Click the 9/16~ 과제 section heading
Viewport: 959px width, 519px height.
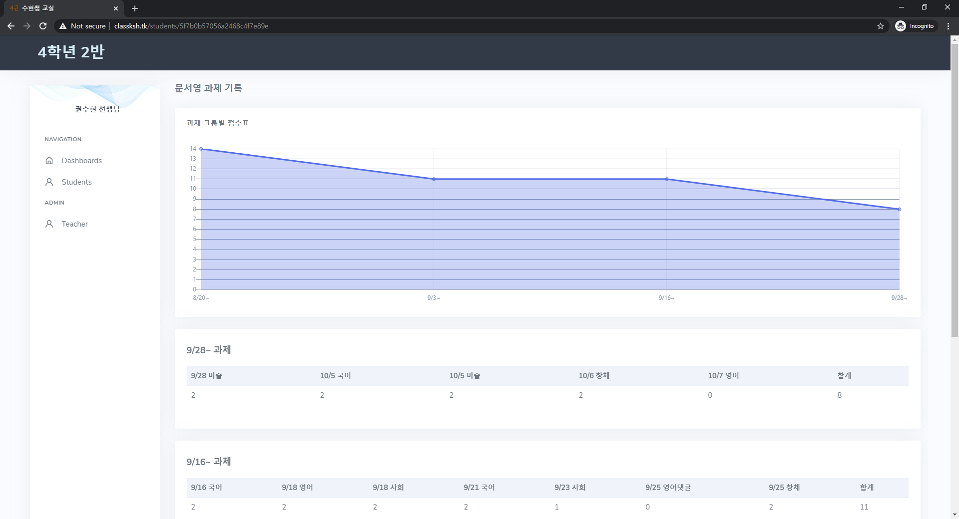[x=209, y=462]
